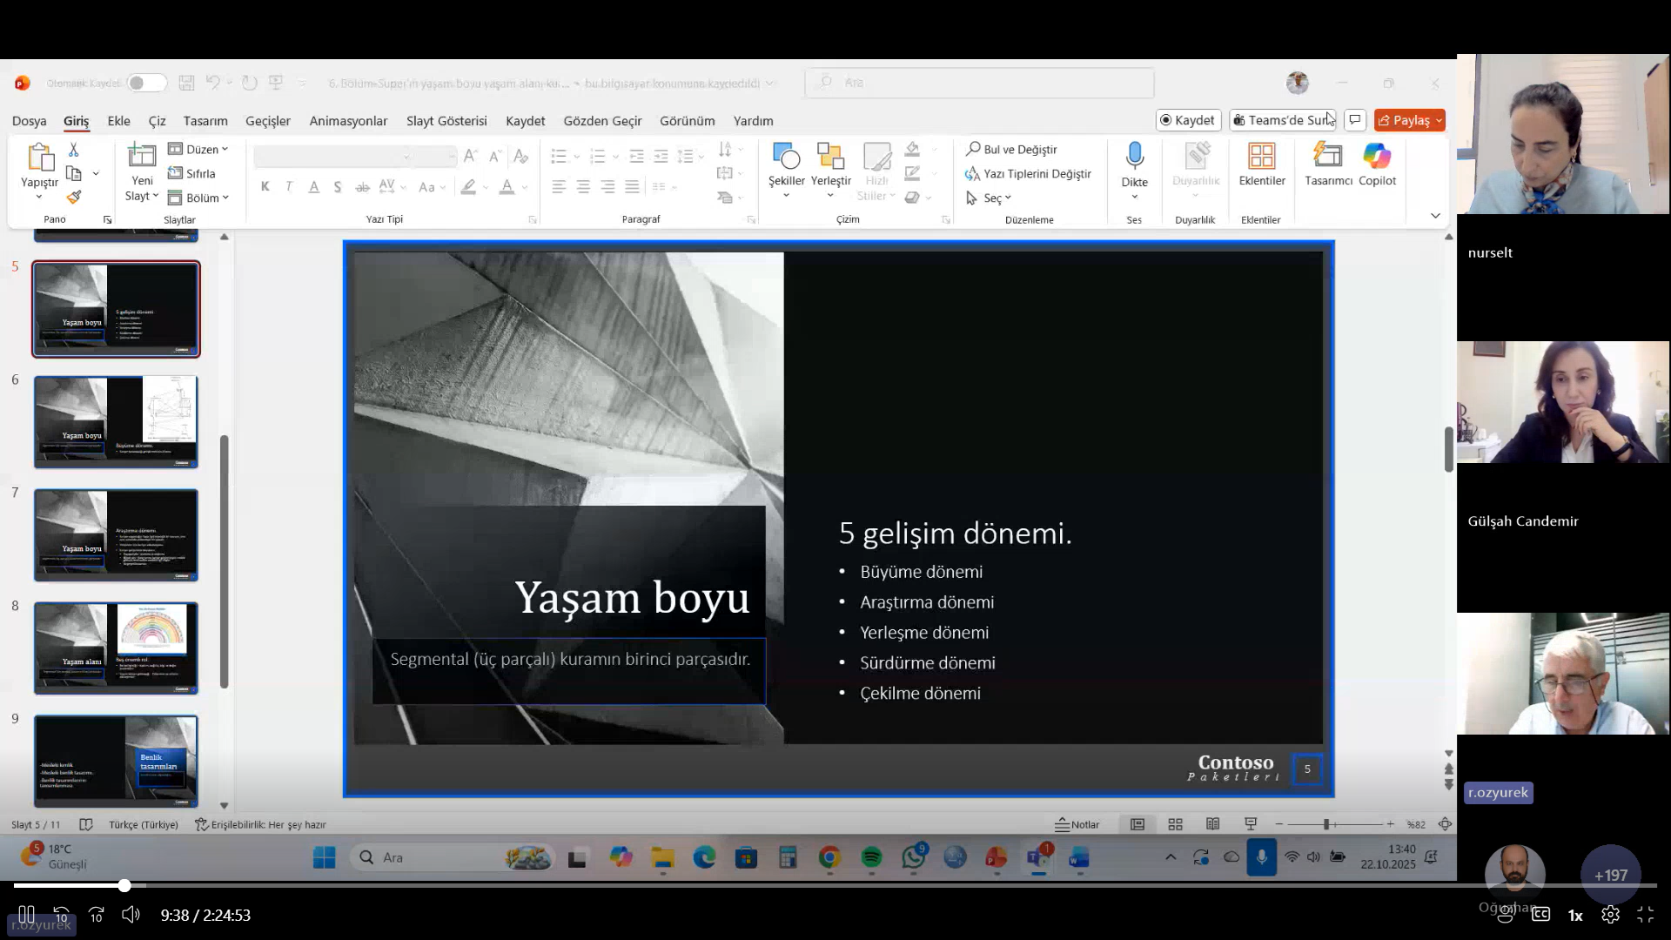Viewport: 1671px width, 940px height.
Task: Click the Şekiller shapes icon
Action: (x=786, y=157)
